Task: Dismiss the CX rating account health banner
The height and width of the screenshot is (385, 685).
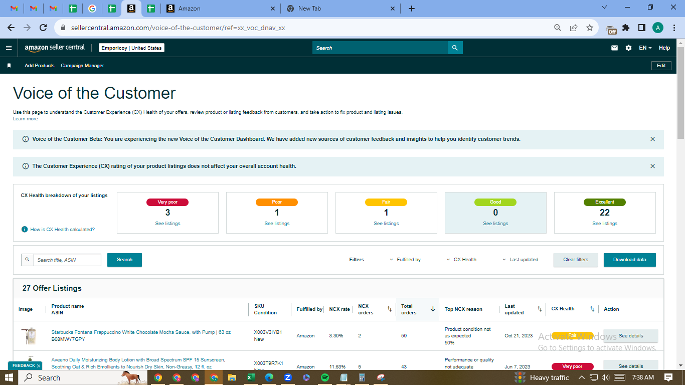Action: click(x=652, y=166)
